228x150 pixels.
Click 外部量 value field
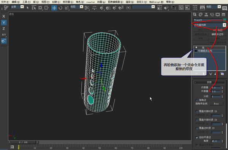[x=216, y=91]
